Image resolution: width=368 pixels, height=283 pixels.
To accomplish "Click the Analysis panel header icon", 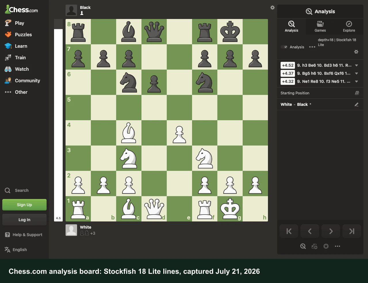I will (x=309, y=12).
